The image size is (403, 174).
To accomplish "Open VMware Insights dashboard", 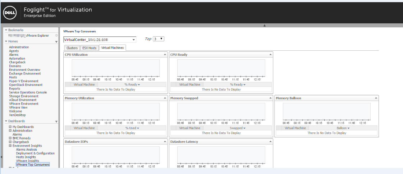I will click(x=27, y=161).
